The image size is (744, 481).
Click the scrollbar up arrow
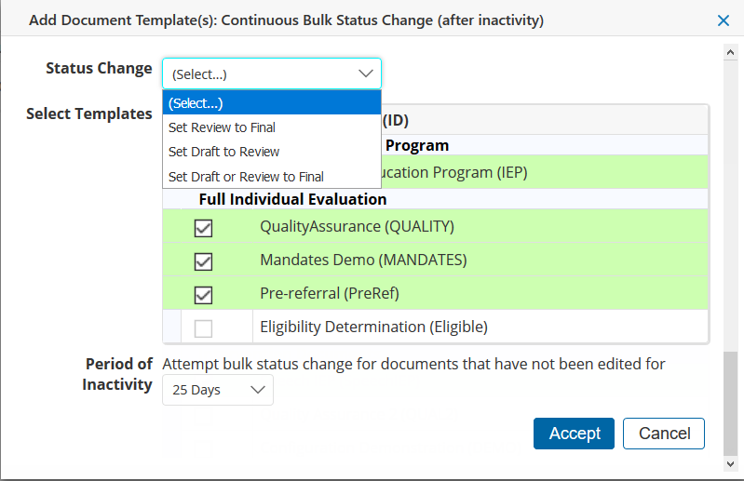tap(731, 50)
